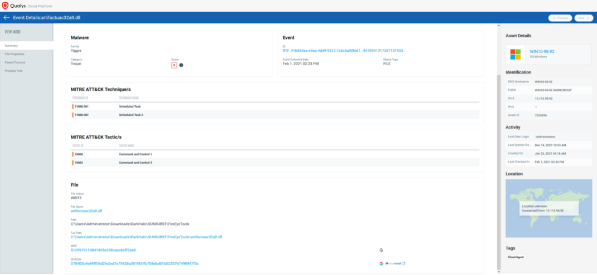Image resolution: width=597 pixels, height=275 pixels.
Task: Click the Cloud Agent tag
Action: [x=515, y=257]
